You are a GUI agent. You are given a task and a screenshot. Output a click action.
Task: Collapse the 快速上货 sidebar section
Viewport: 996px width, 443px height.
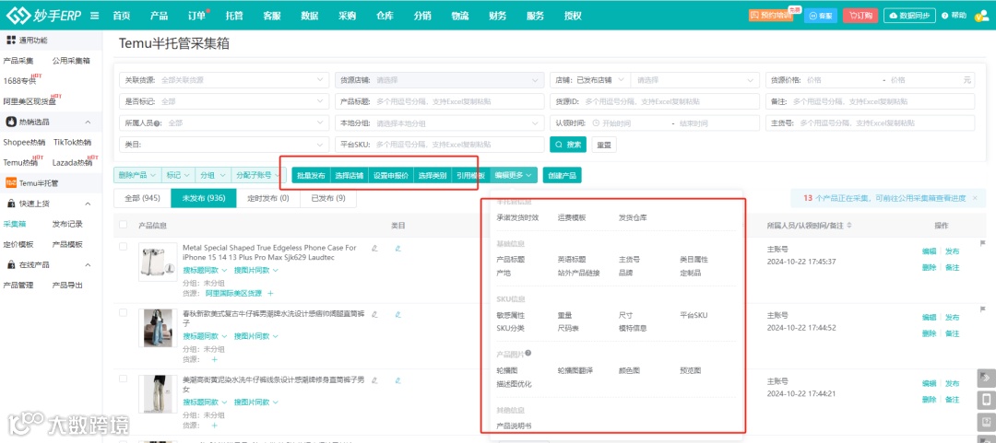88,204
